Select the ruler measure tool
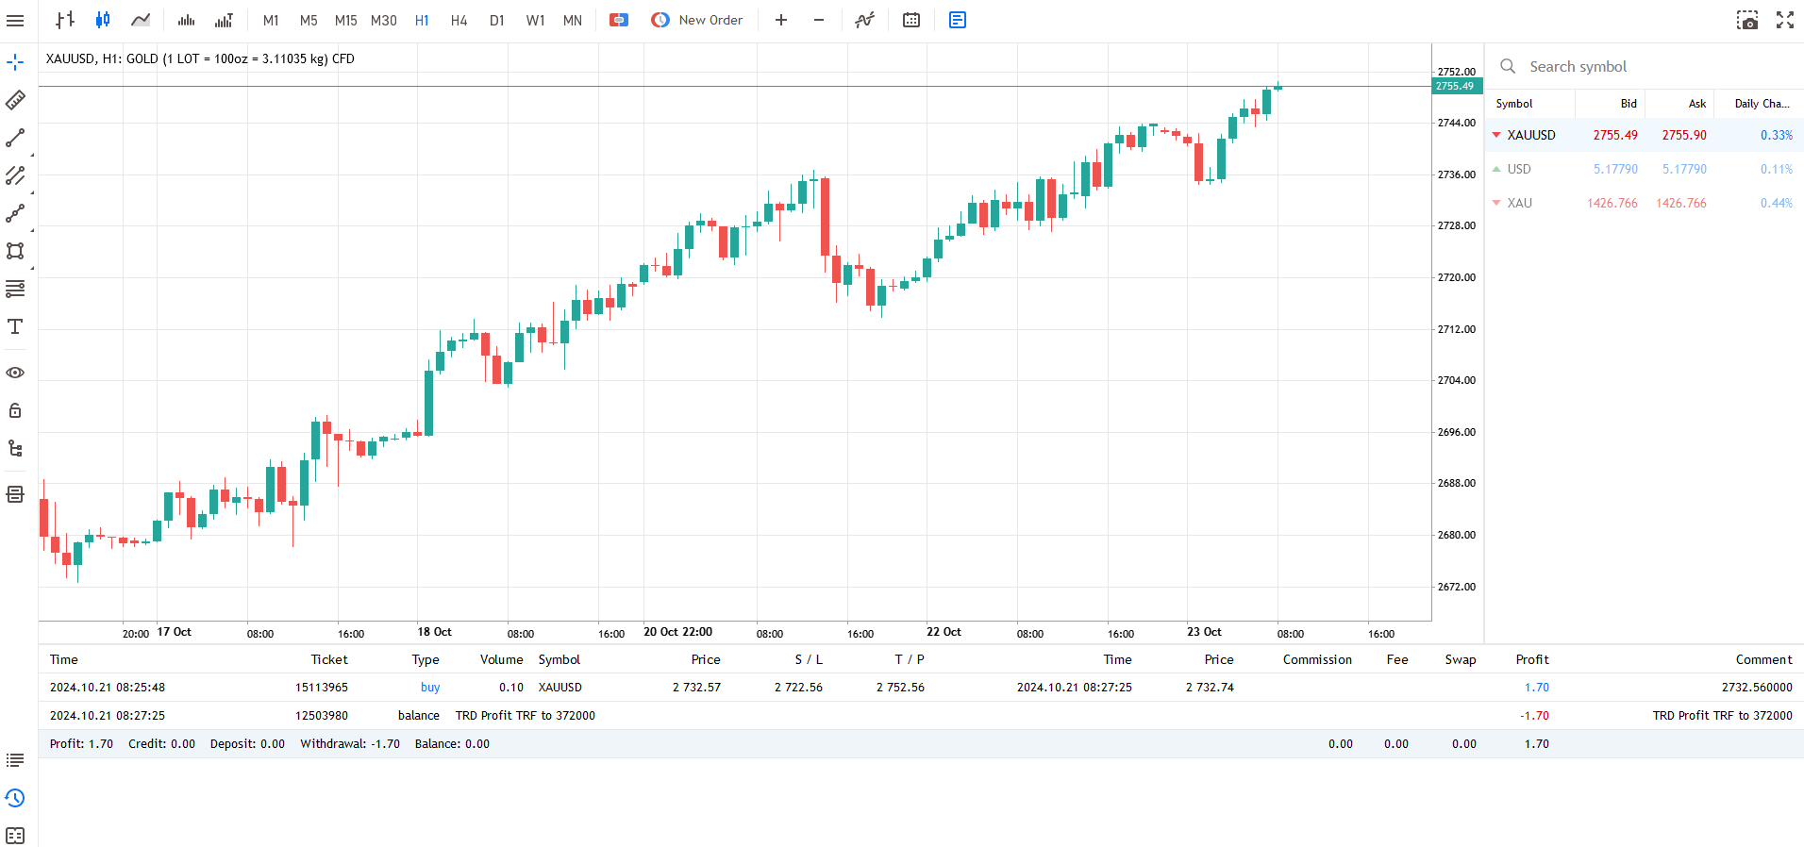 (15, 100)
